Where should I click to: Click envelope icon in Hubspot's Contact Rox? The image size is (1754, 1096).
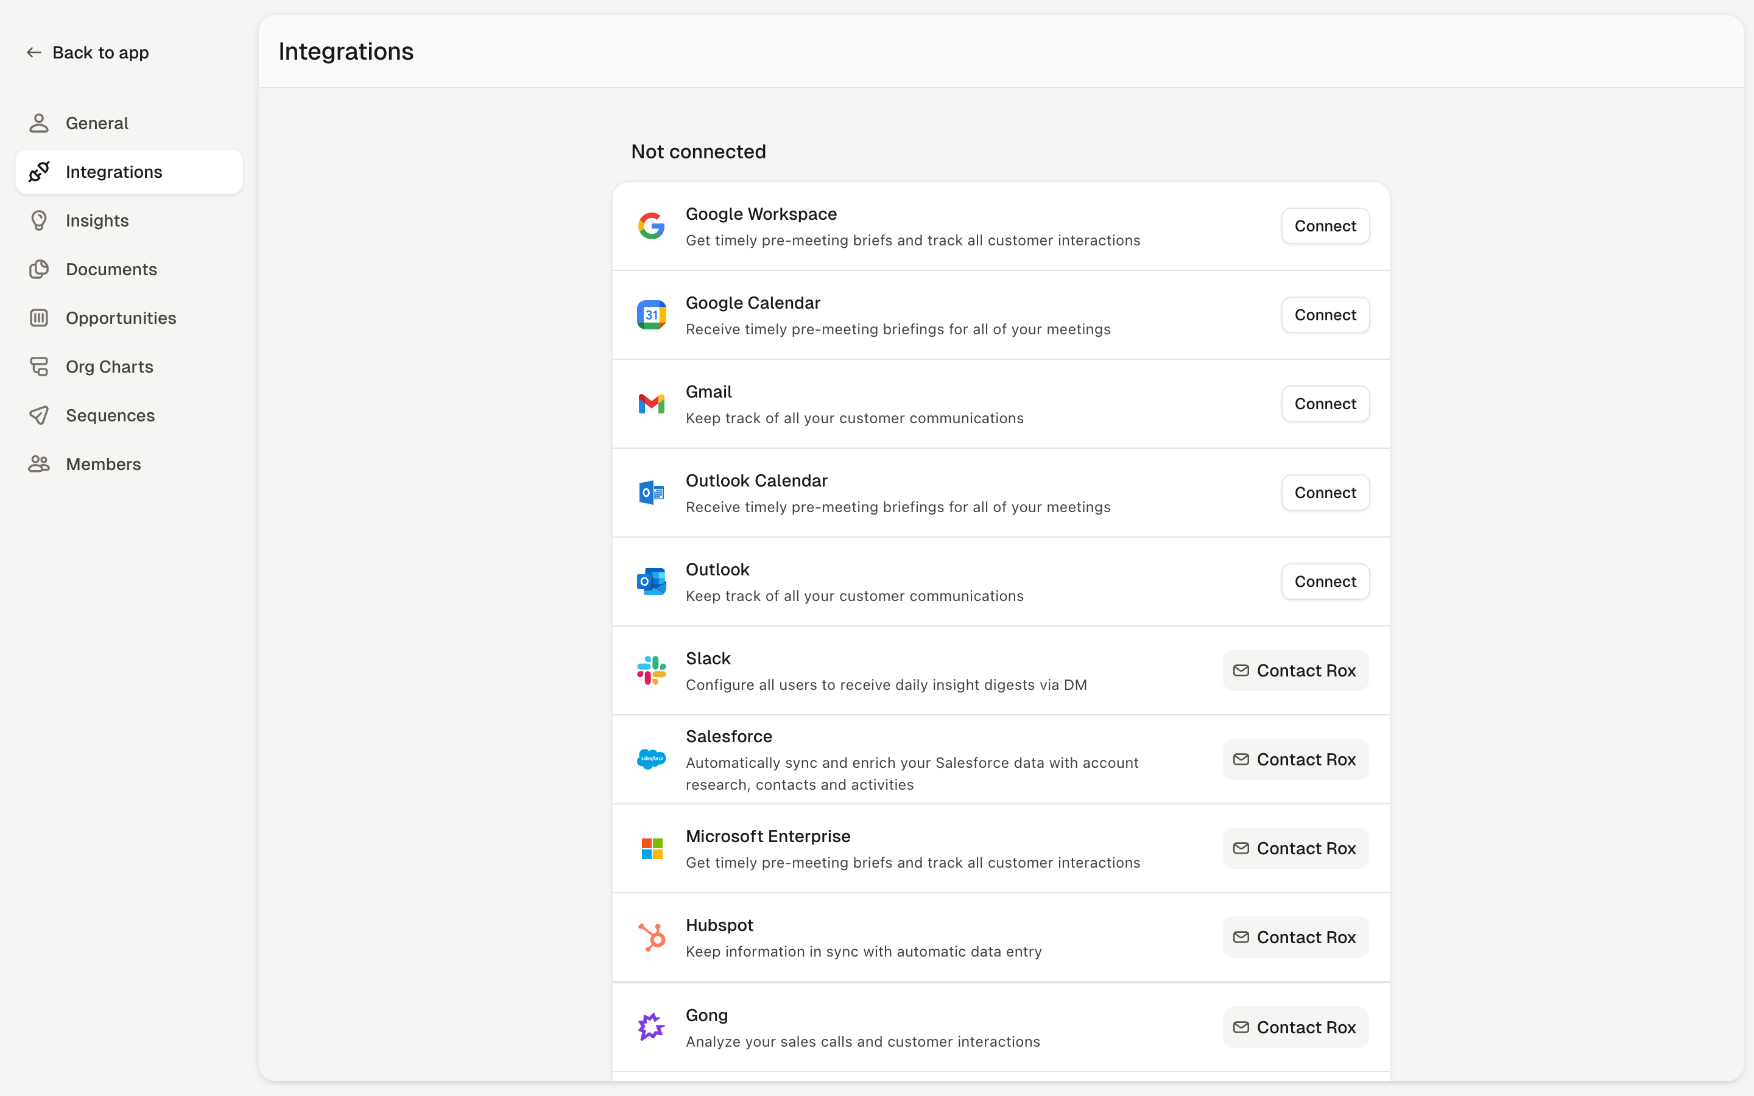[x=1241, y=937]
